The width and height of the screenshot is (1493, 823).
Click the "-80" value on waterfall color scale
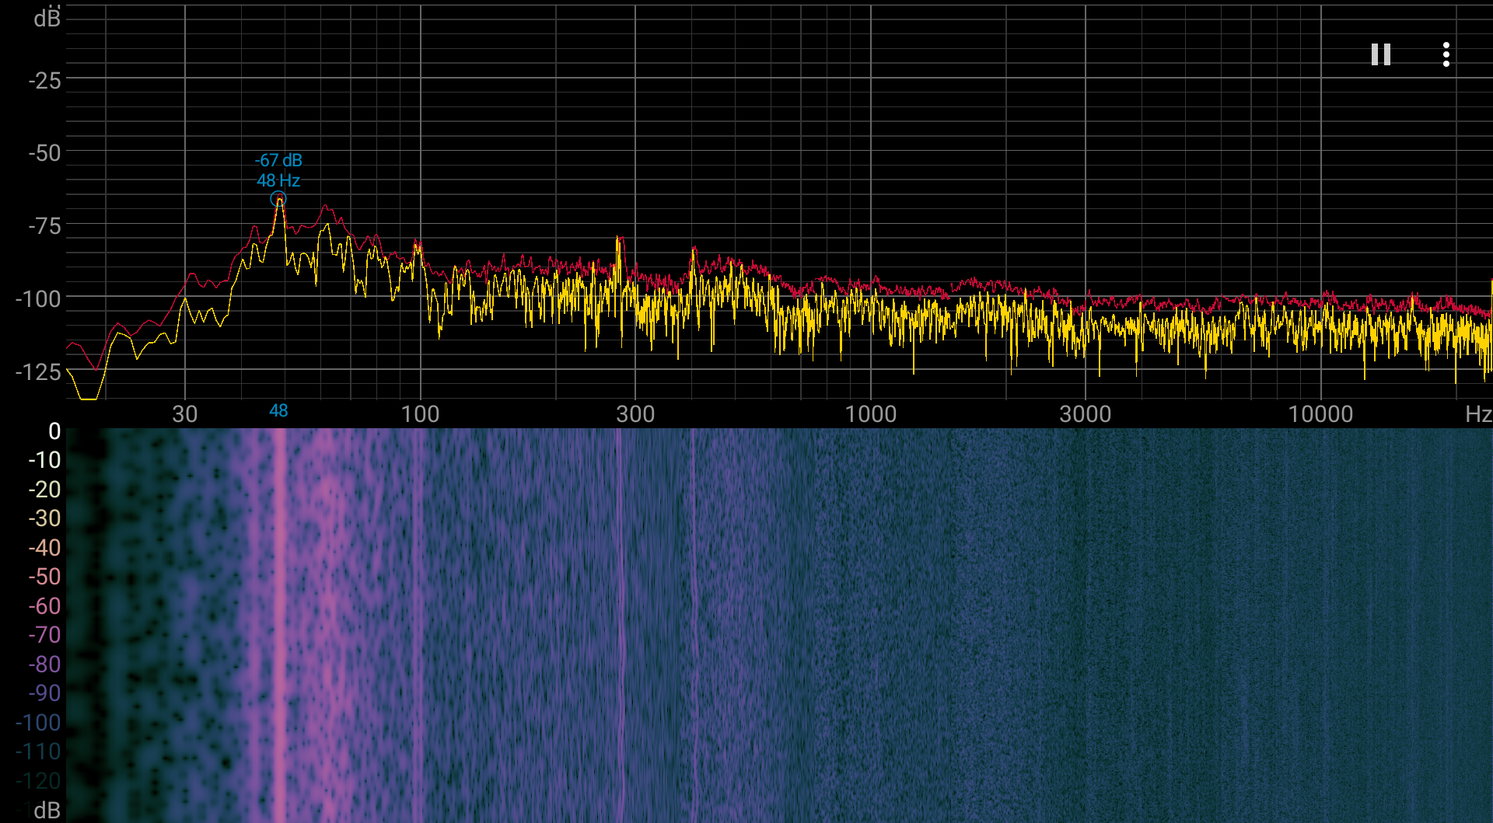coord(44,664)
